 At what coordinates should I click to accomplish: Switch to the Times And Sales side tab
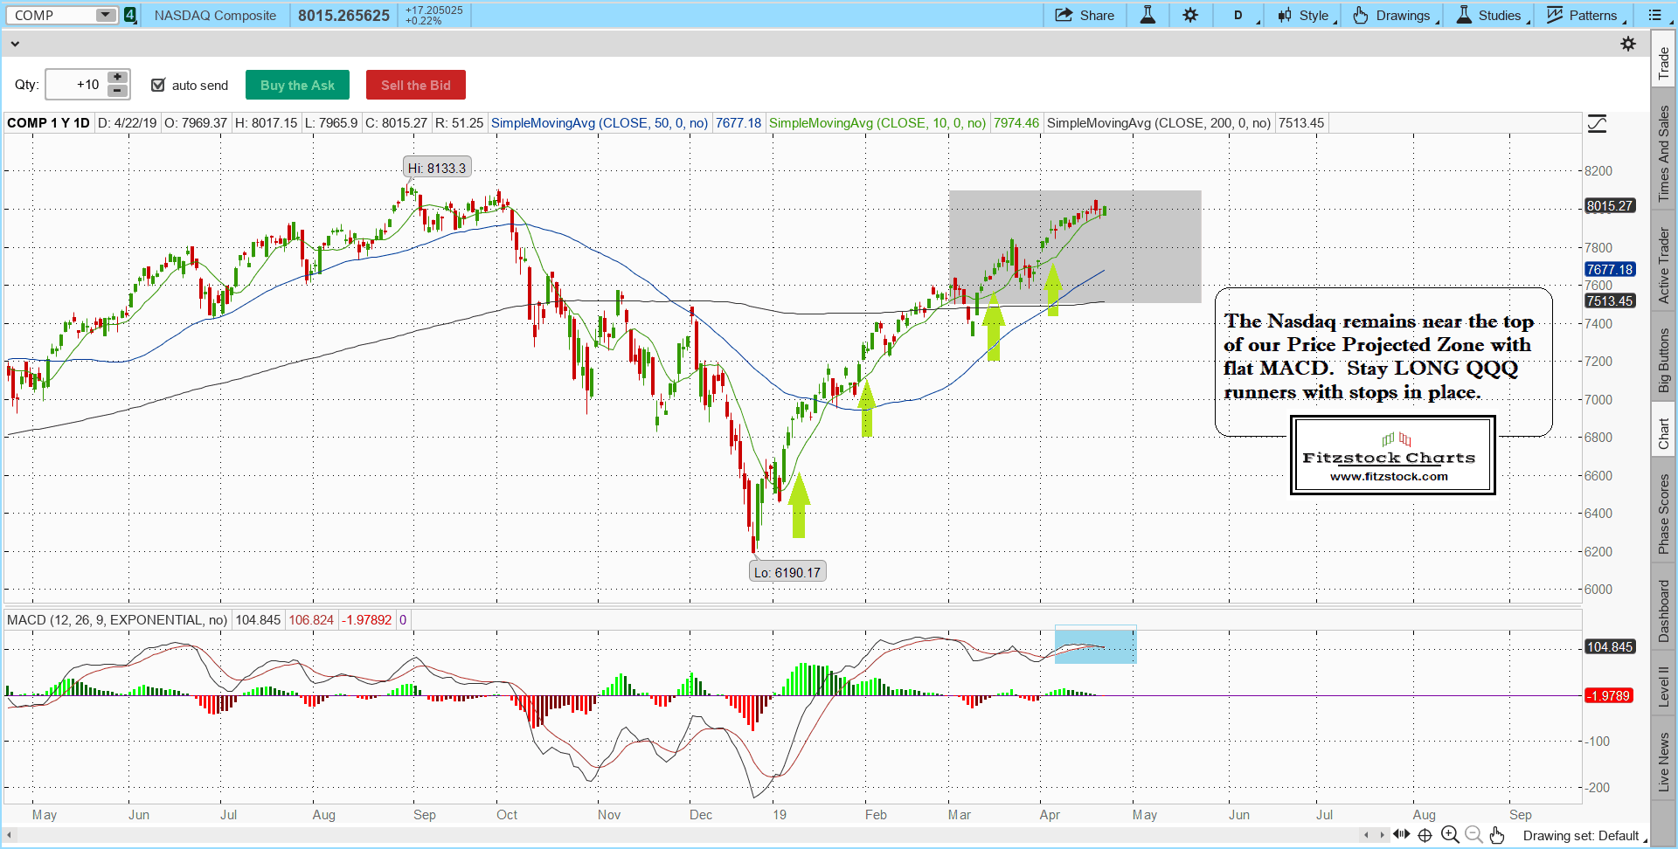point(1663,153)
